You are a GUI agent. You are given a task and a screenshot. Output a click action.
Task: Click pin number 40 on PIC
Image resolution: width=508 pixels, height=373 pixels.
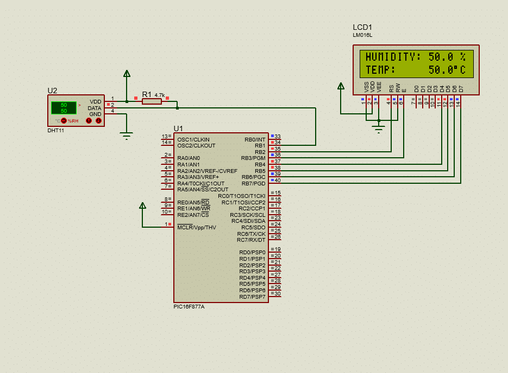tap(278, 181)
